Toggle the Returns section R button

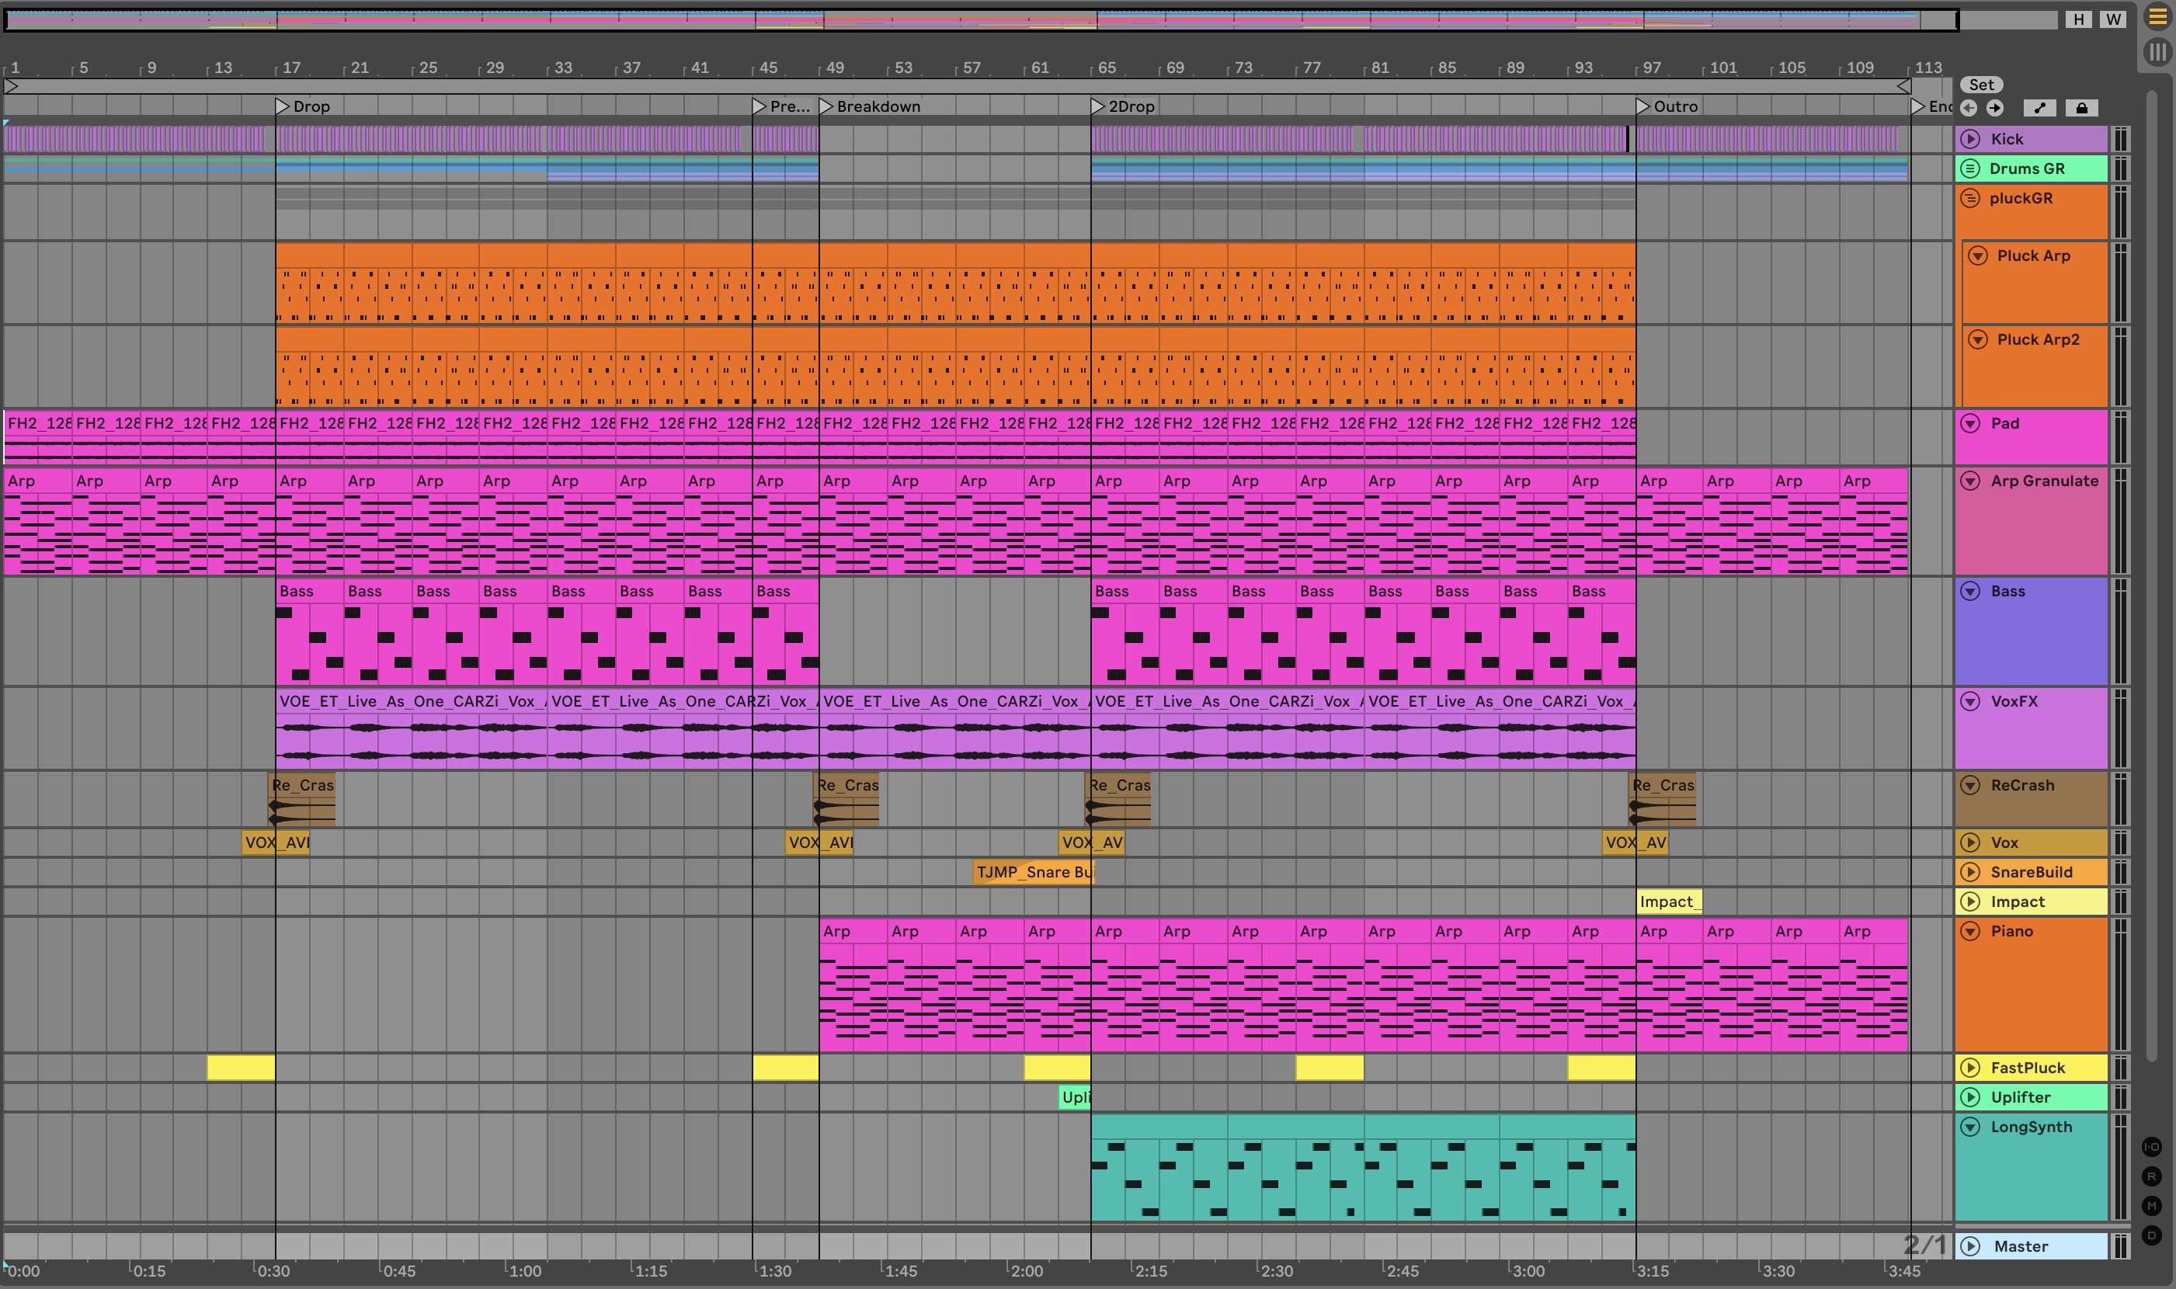tap(2151, 1176)
